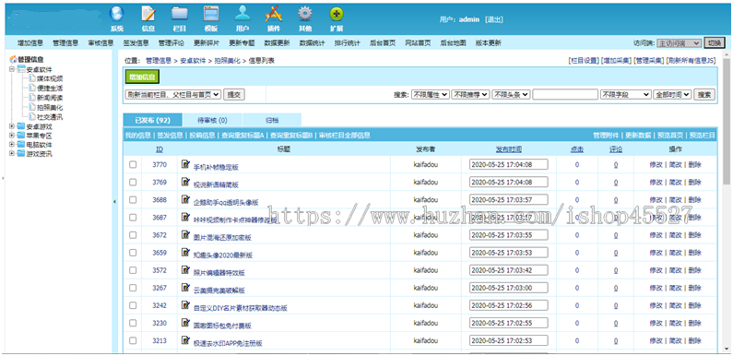Open the 不限属性 search dropdown

click(430, 94)
